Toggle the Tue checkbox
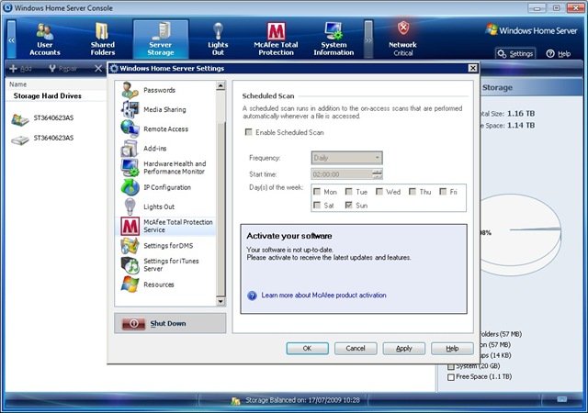Image resolution: width=588 pixels, height=413 pixels. tap(349, 192)
